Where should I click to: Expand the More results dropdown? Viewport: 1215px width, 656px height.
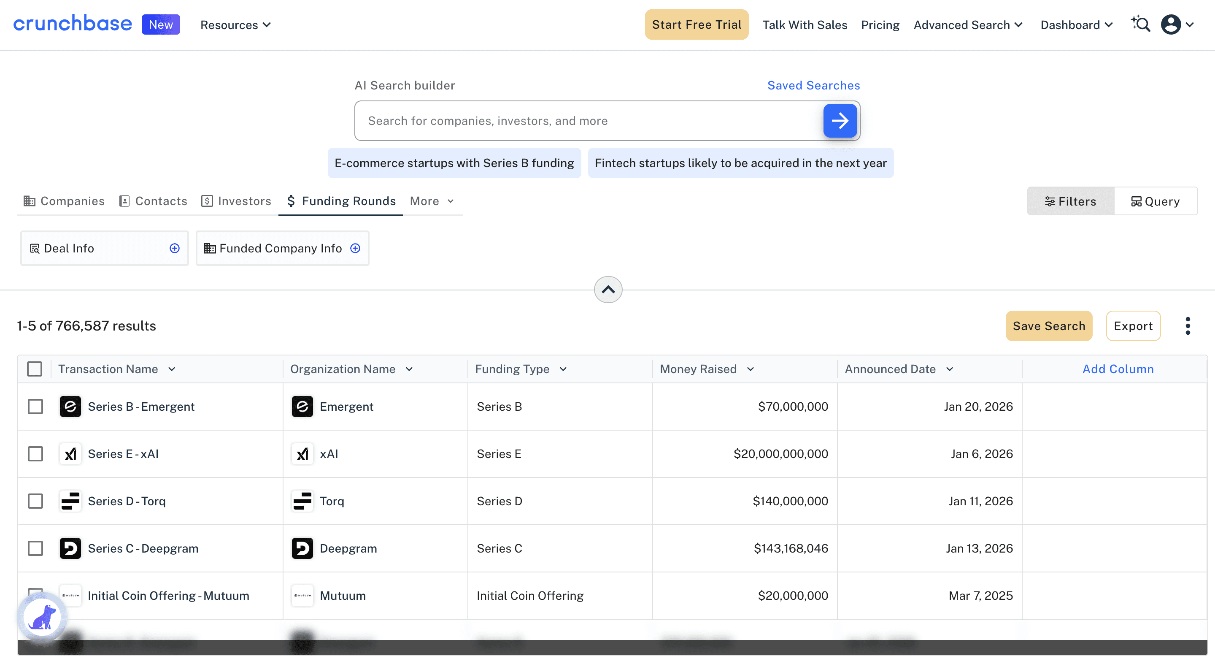coord(431,201)
